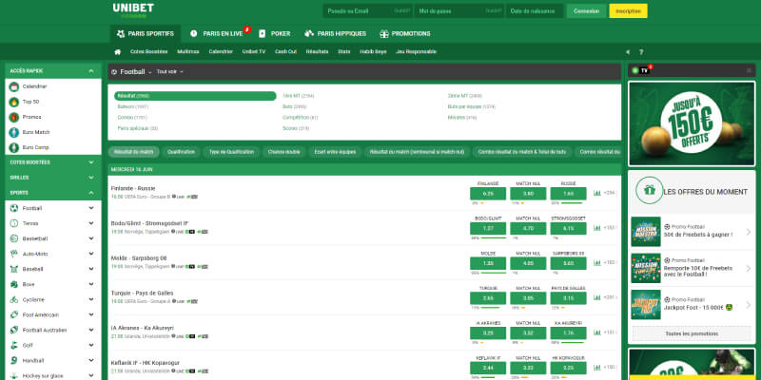
Task: Expand the Tennis chevron in Sports list
Action: point(91,223)
